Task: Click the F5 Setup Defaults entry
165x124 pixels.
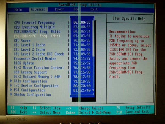Action: (133, 108)
